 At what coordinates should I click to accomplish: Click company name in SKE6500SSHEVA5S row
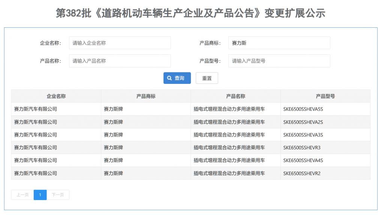36,109
